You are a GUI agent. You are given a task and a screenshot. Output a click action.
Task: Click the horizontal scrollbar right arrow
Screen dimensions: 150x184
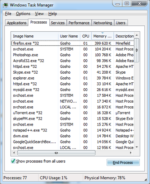coord(131,153)
